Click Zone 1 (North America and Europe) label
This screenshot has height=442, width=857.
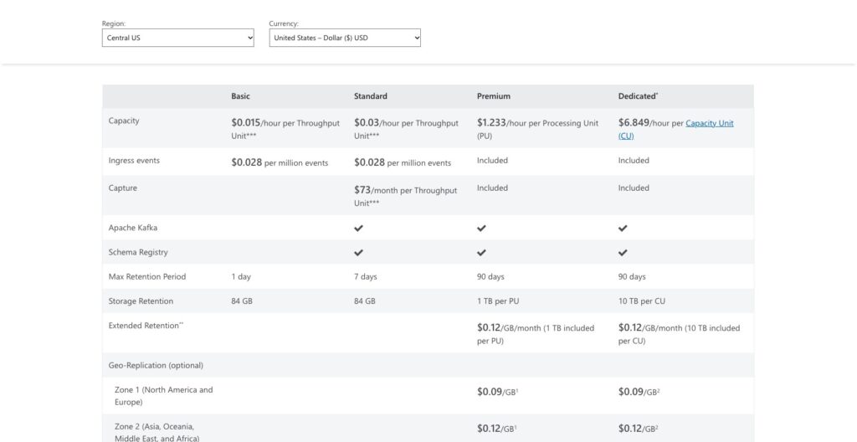(x=163, y=396)
